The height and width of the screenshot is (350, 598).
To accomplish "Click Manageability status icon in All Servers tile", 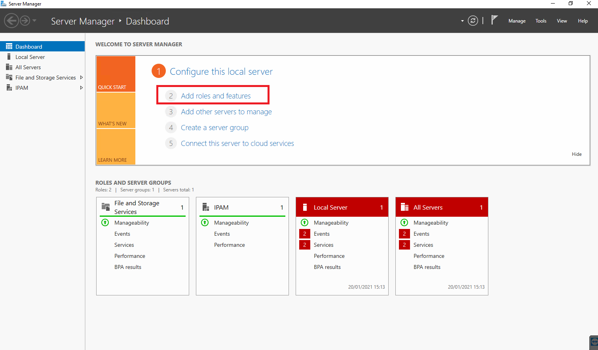I will (x=404, y=222).
